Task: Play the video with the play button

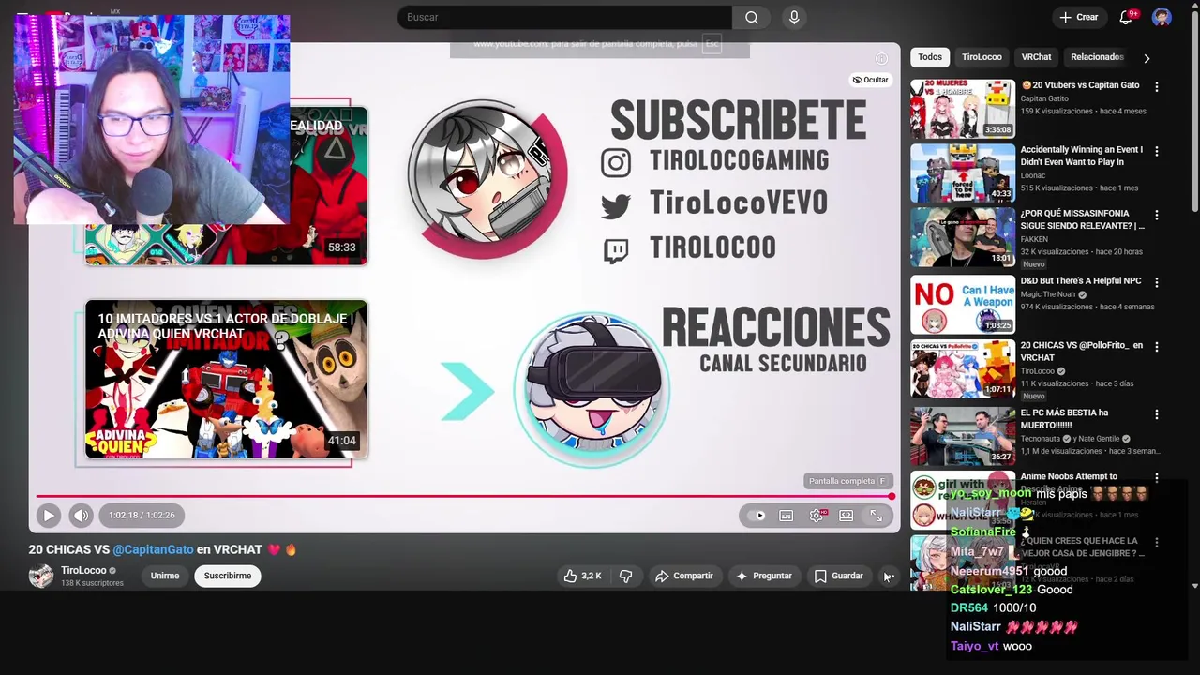Action: (x=49, y=515)
